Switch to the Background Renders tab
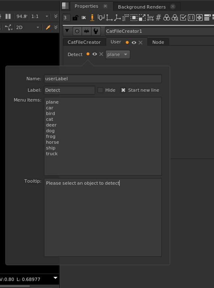Screen dimensions: 214x288 click(x=142, y=7)
